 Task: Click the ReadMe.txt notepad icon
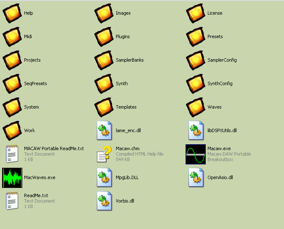pos(12,200)
